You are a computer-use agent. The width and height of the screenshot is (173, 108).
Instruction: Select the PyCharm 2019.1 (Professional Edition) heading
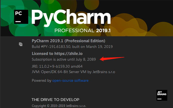(68, 41)
